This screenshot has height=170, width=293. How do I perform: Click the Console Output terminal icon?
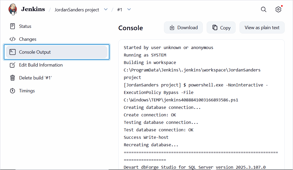12,52
